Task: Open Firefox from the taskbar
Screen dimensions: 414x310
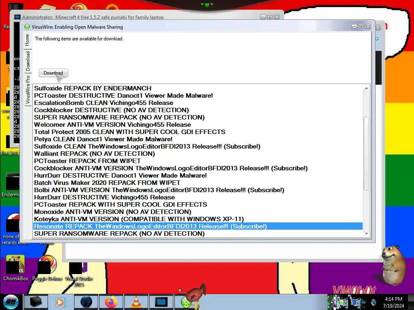Action: [111, 302]
